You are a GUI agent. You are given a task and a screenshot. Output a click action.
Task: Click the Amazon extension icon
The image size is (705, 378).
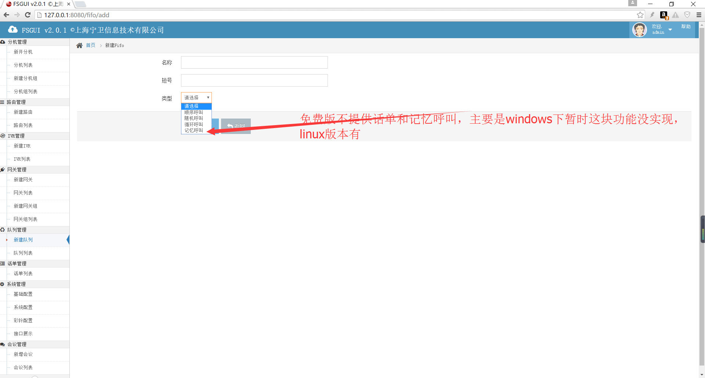click(x=664, y=15)
